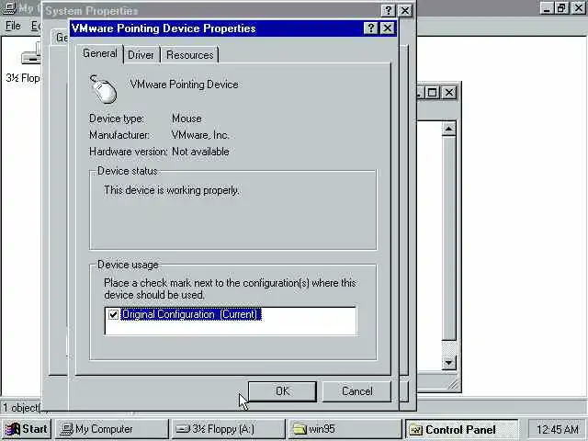Switch to Control Panel taskbar button

pos(461,429)
